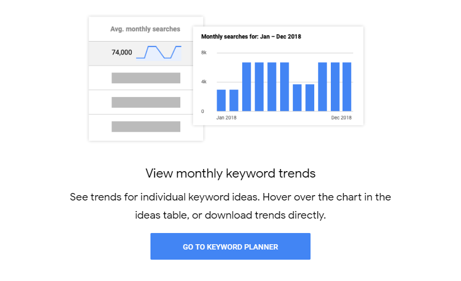Click the Monthly searches for: Jan – Dec 2018 title

tap(251, 37)
